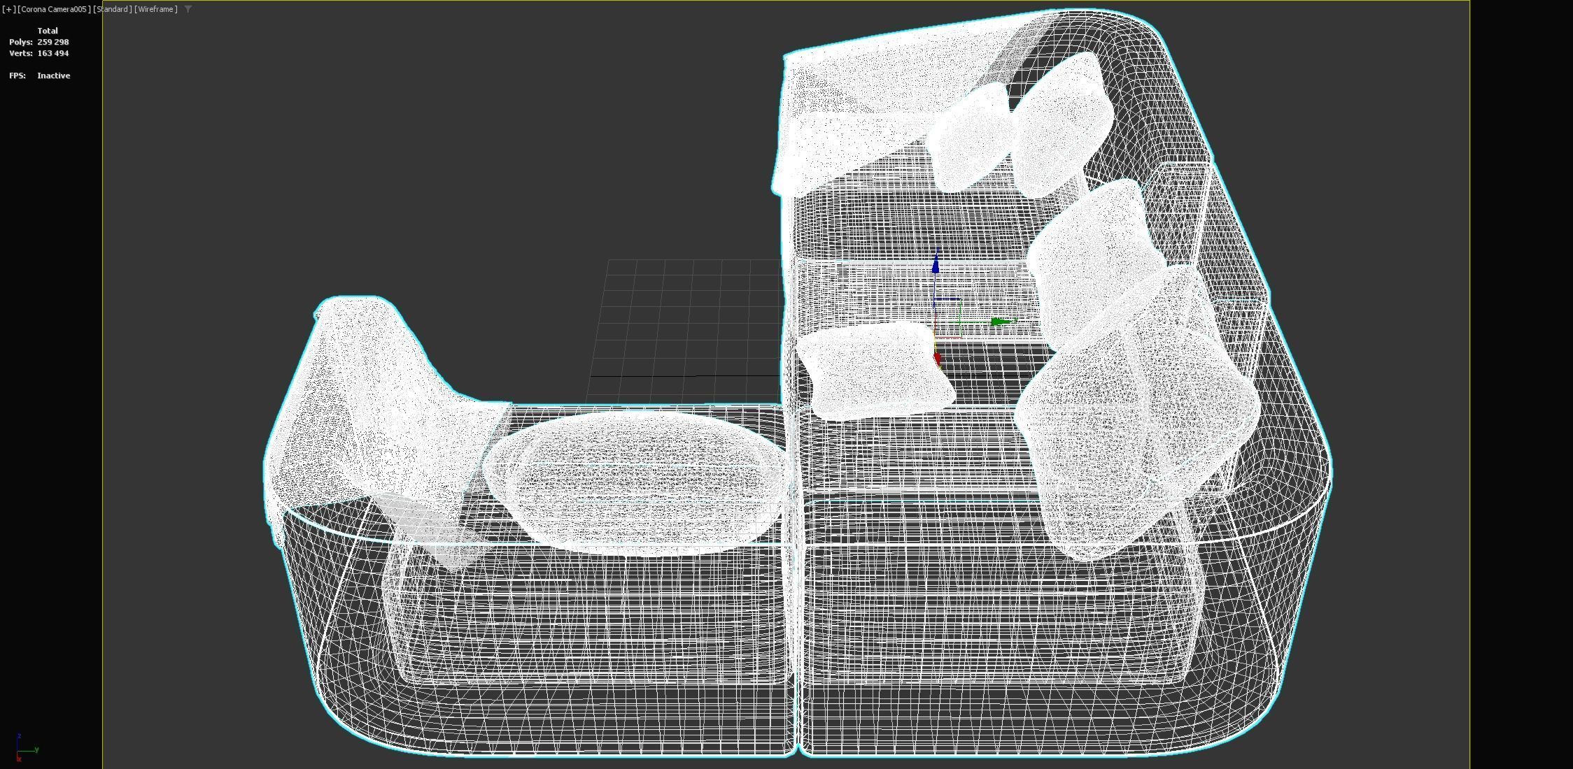Click the Polys count 259 298
This screenshot has height=769, width=1573.
click(53, 42)
